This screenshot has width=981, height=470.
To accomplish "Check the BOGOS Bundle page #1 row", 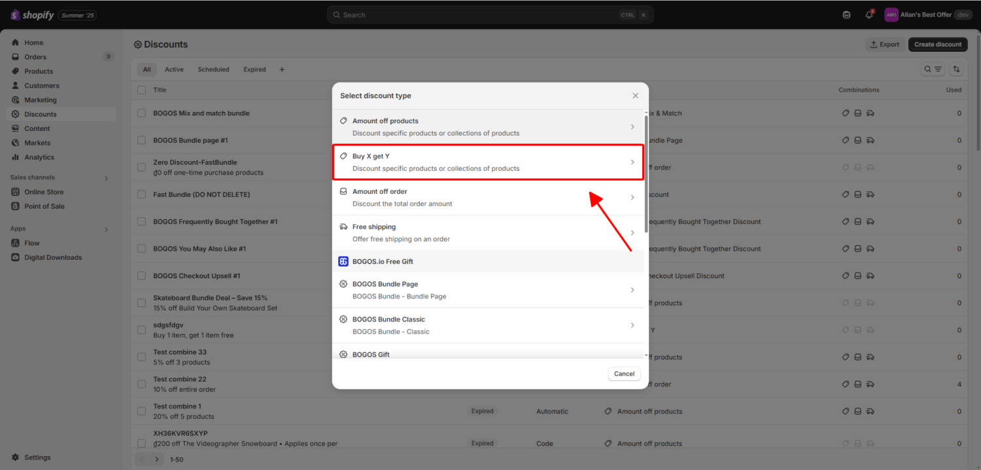I will 142,140.
